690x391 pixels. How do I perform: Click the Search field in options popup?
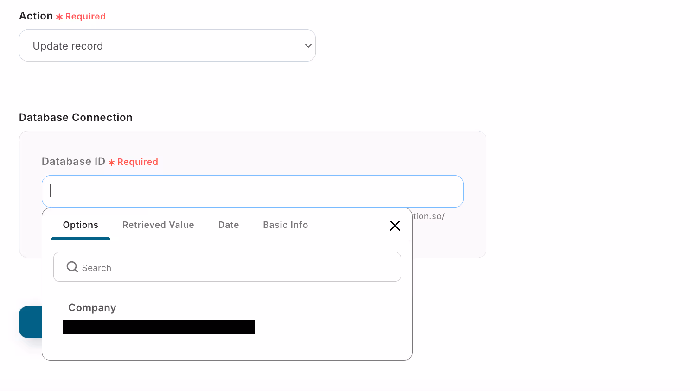(x=227, y=267)
